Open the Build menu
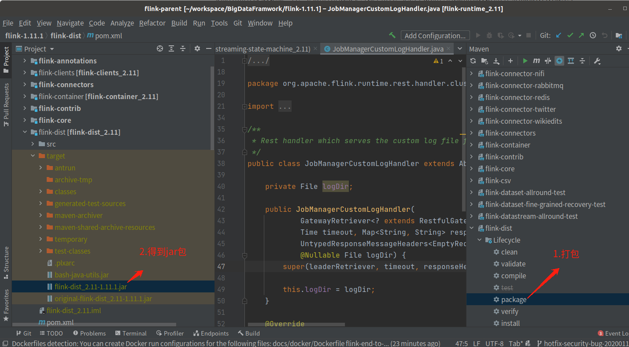The image size is (629, 347). (179, 23)
